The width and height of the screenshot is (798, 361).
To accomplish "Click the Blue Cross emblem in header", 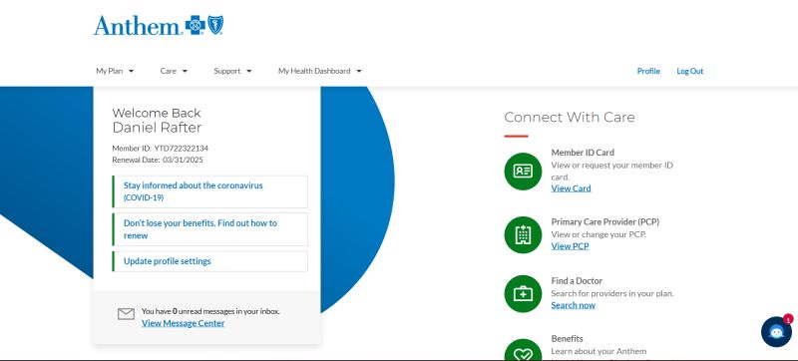I will point(195,25).
